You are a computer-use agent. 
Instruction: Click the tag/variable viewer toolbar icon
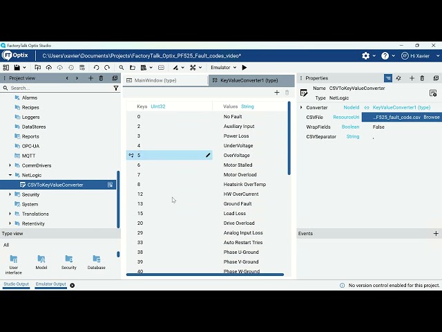click(x=161, y=68)
